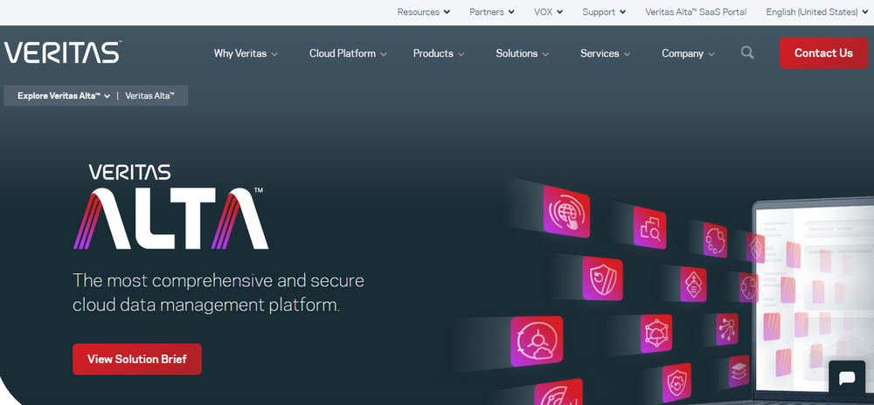Image resolution: width=874 pixels, height=405 pixels.
Task: Open the Why Veritas menu
Action: (x=246, y=53)
